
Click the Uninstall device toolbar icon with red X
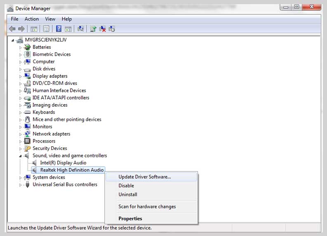click(x=102, y=28)
